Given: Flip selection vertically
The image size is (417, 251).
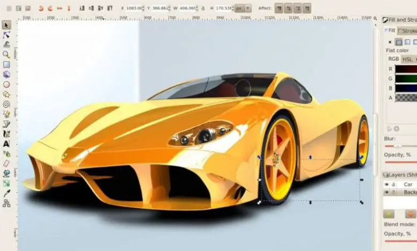Looking at the screenshot, I should (x=68, y=9).
